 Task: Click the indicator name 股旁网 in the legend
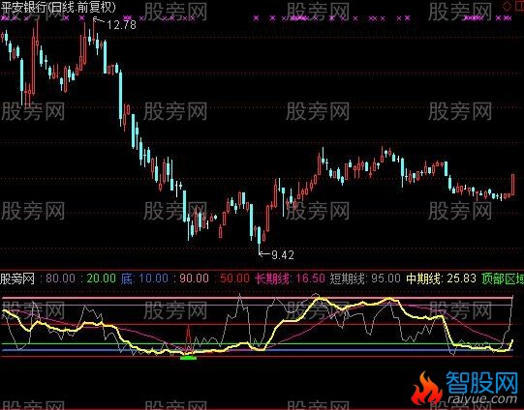pyautogui.click(x=17, y=278)
